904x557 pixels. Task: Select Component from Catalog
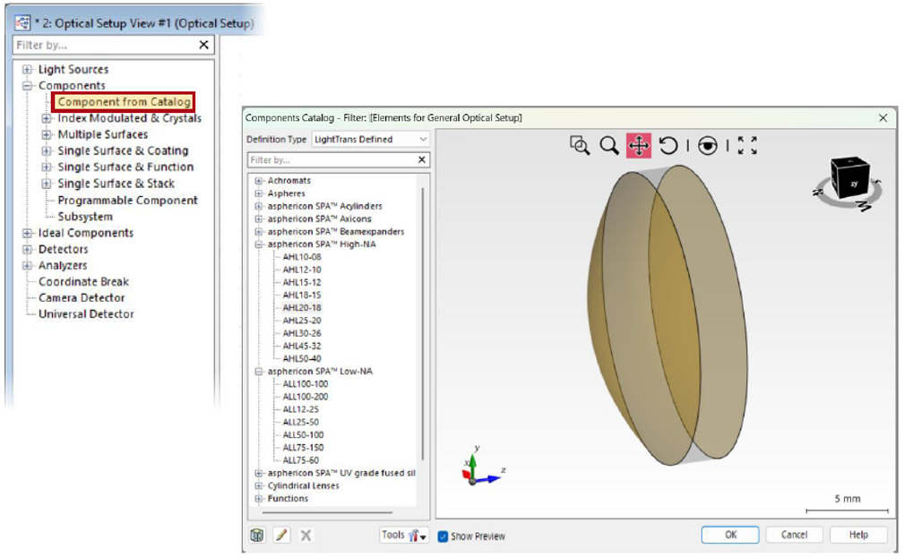point(124,102)
